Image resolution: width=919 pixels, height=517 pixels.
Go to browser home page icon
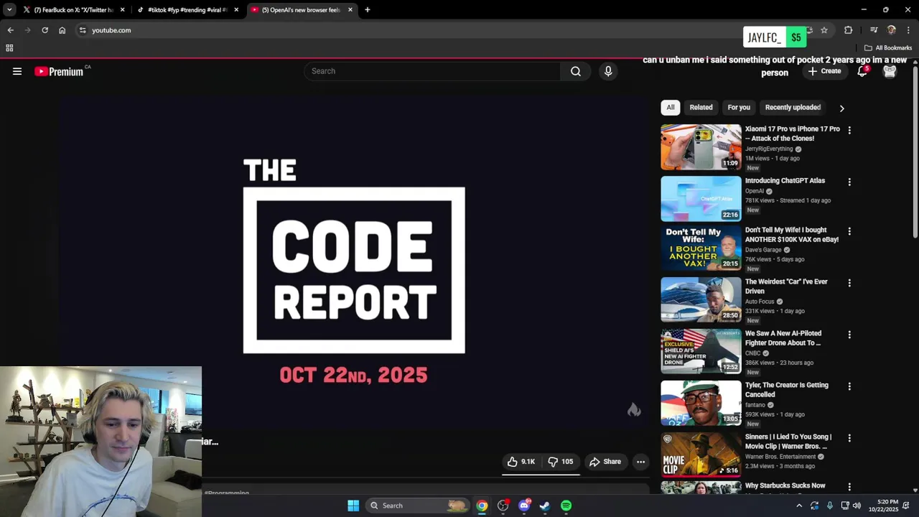pyautogui.click(x=62, y=30)
